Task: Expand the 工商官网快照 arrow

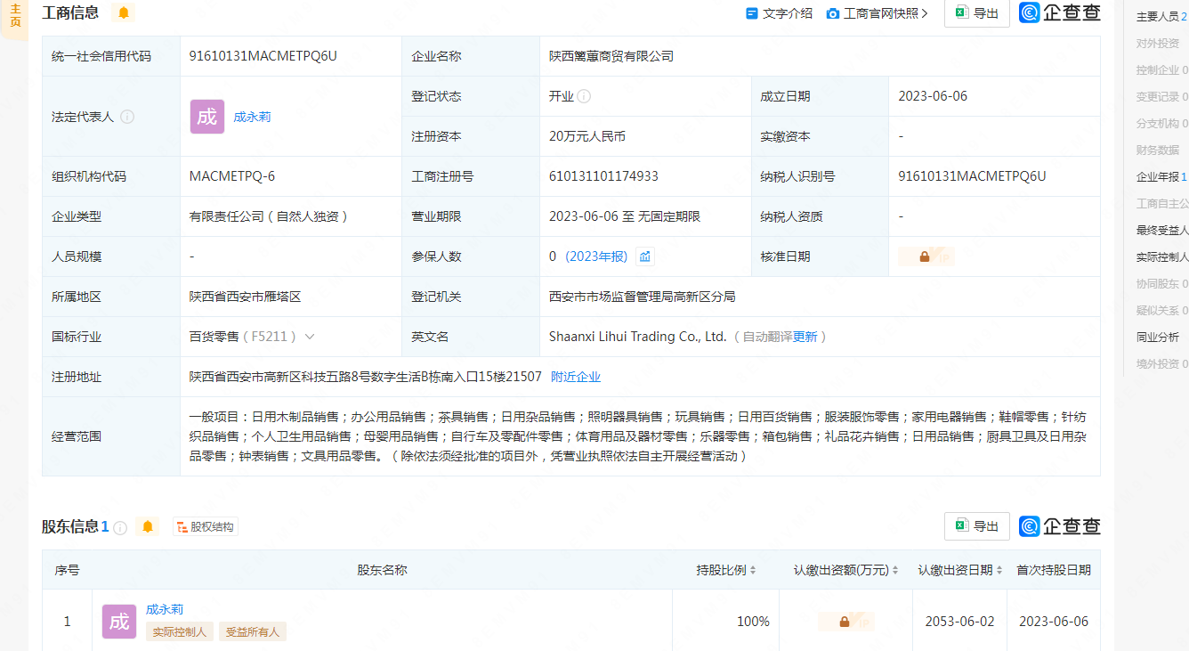Action: (925, 13)
